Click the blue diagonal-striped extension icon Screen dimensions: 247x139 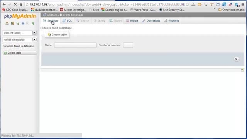[224, 5]
